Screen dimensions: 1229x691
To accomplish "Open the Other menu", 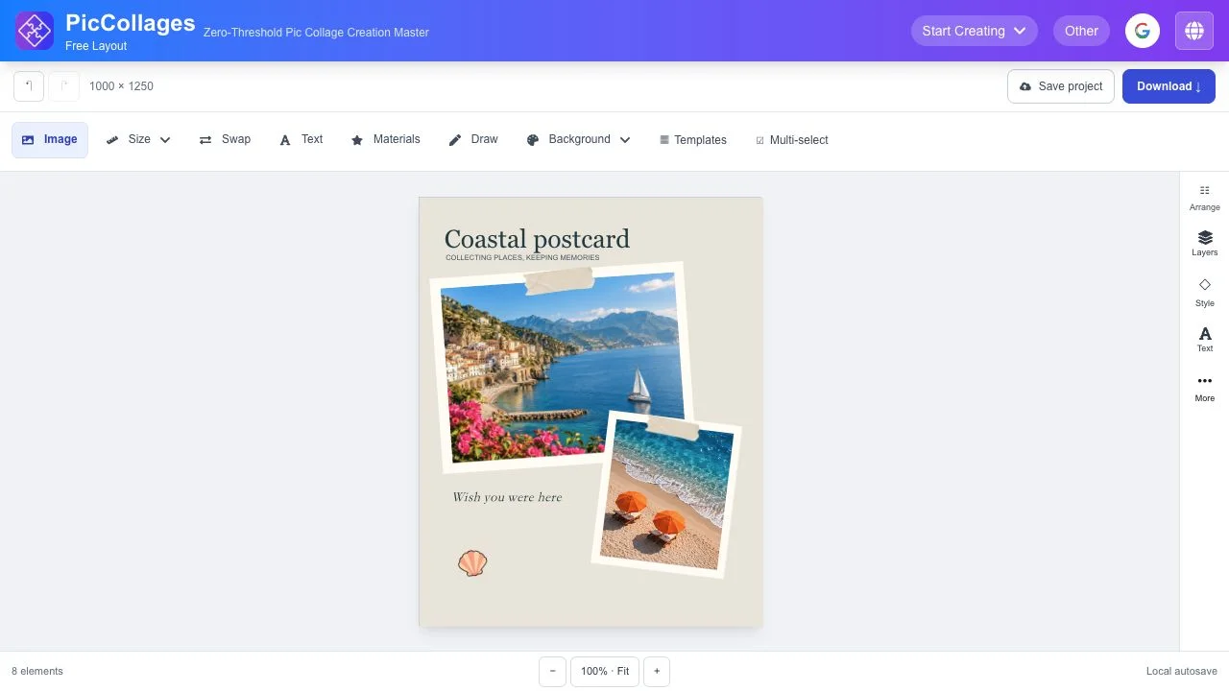I will pyautogui.click(x=1081, y=31).
